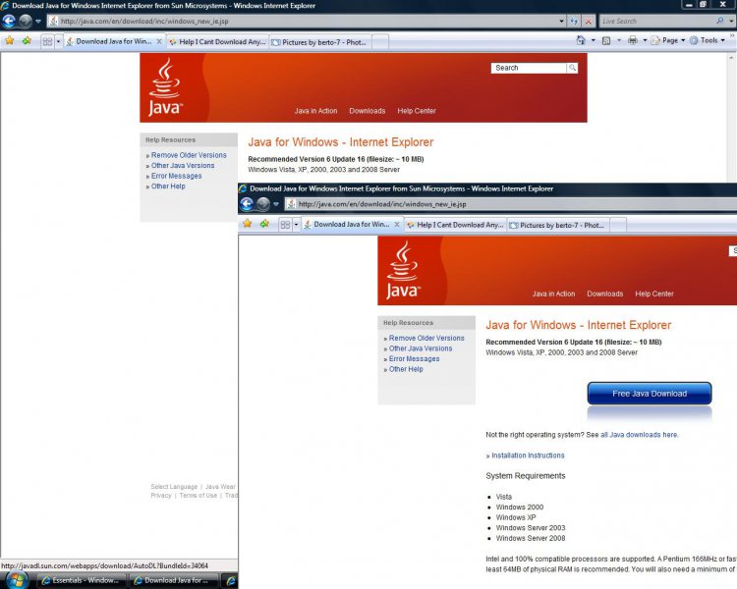The image size is (737, 589).
Task: Open 'all Java downloads here' link
Action: [639, 435]
